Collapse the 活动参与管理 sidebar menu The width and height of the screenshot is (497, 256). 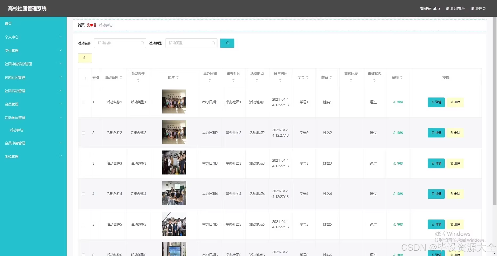coord(33,118)
